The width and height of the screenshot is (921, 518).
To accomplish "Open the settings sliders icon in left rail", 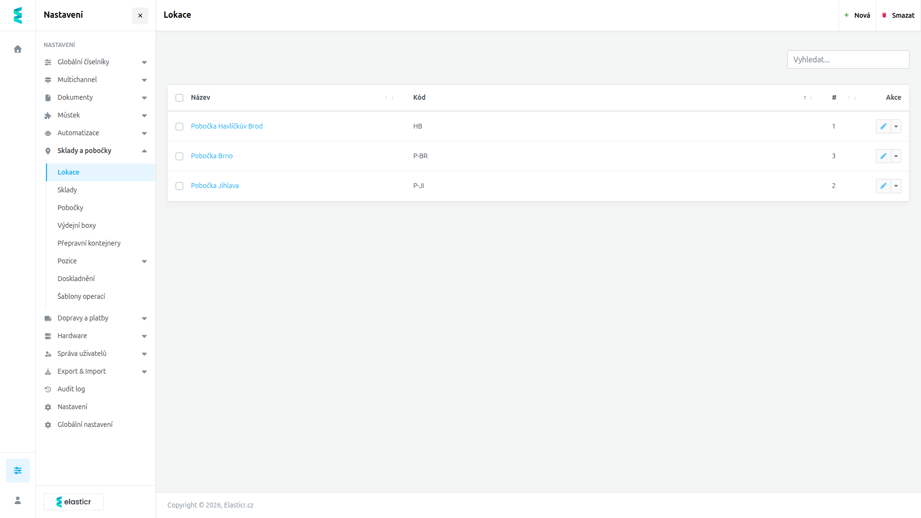I will [x=18, y=471].
